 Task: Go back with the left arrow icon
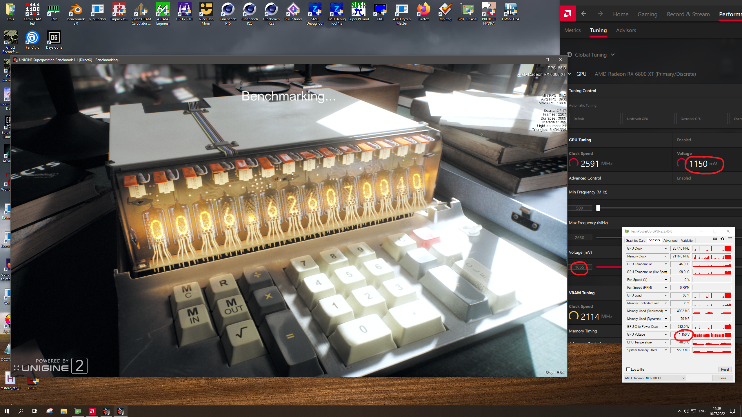[584, 14]
